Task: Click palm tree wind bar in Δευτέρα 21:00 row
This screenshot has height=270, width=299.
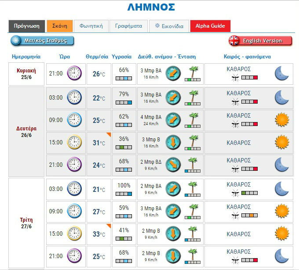Action: click(193, 171)
